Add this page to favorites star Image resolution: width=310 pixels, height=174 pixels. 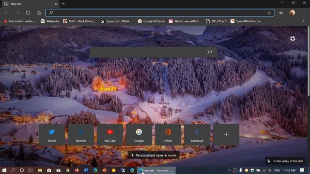(x=269, y=13)
